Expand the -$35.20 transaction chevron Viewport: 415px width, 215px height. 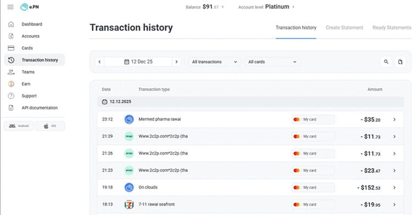point(394,120)
